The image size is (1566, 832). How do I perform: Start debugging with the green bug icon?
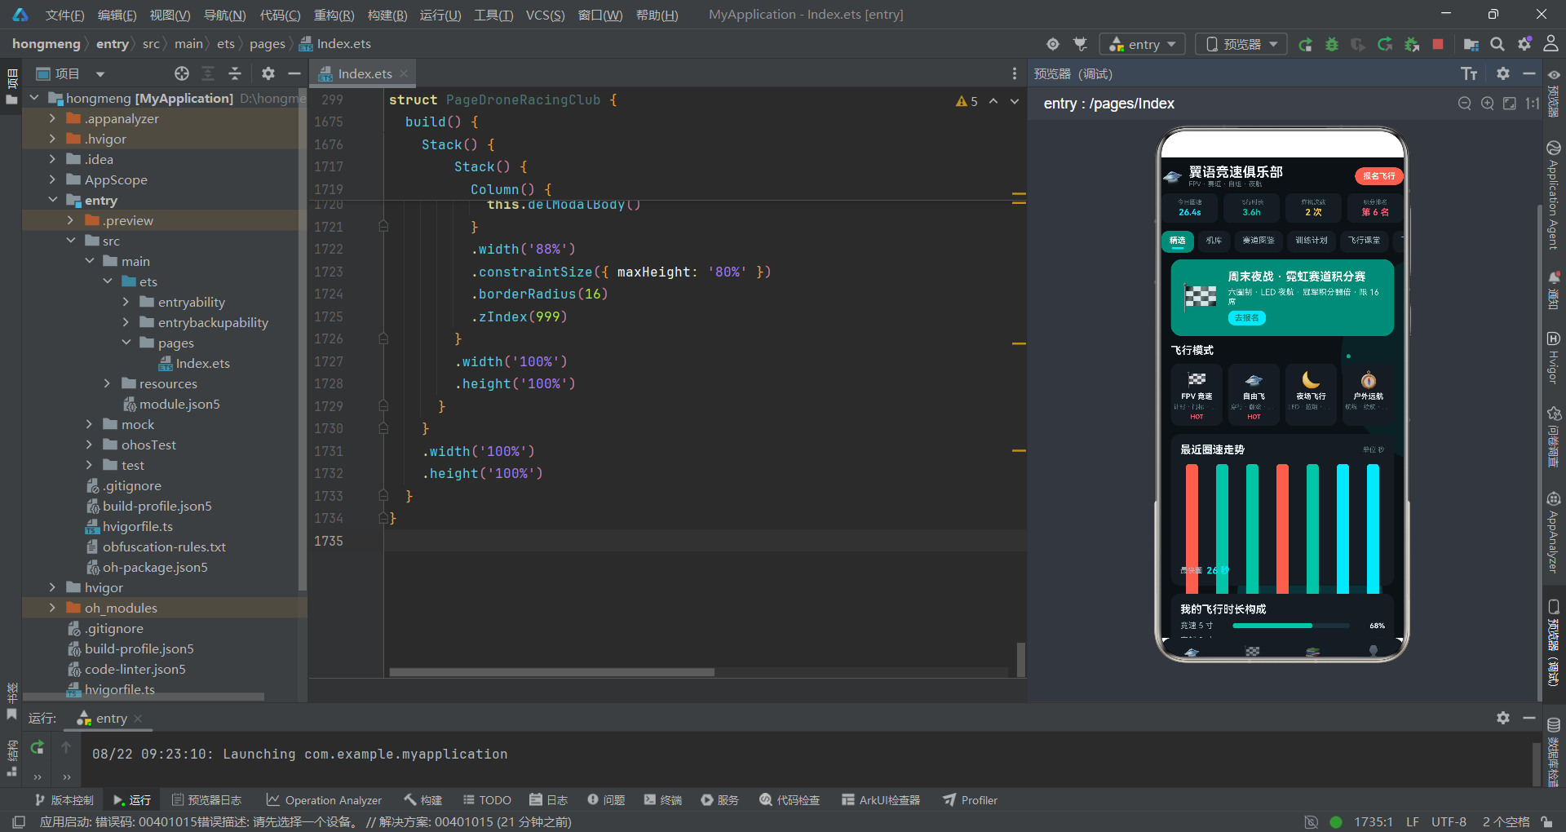(x=1332, y=44)
